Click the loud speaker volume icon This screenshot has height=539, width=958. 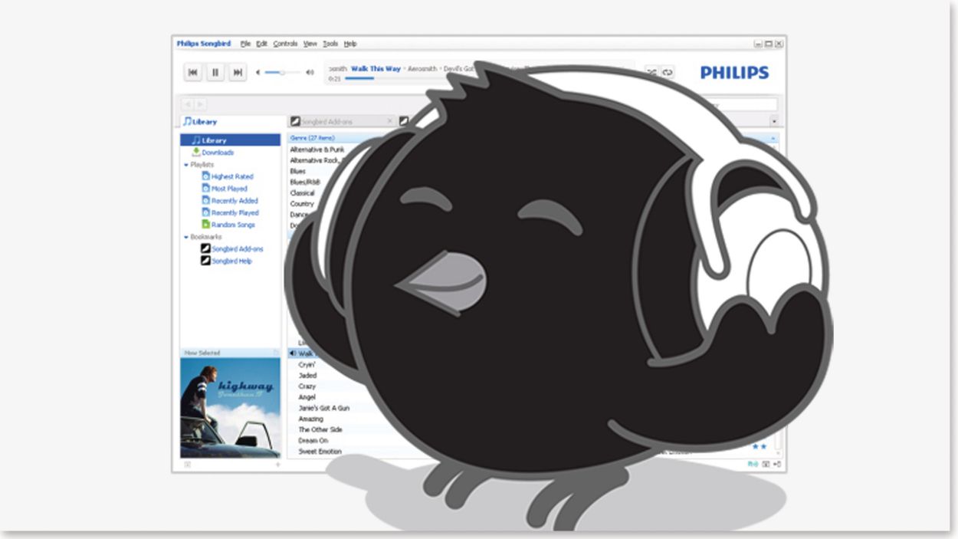310,72
